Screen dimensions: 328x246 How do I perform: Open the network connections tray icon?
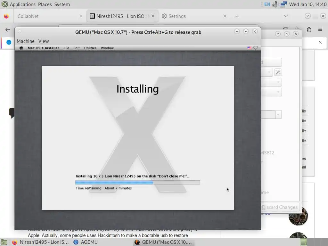pyautogui.click(x=283, y=4)
